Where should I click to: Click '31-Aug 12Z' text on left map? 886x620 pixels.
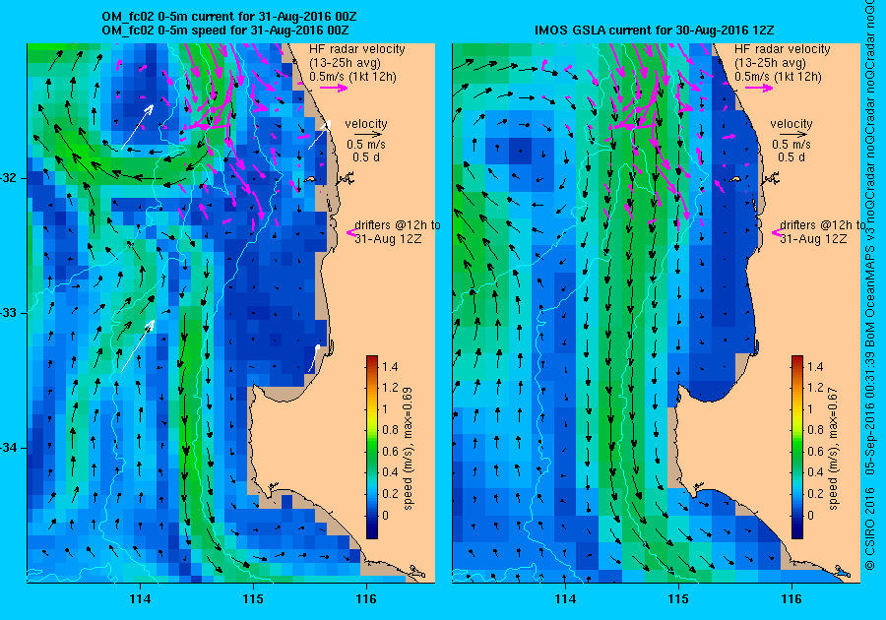tap(388, 239)
